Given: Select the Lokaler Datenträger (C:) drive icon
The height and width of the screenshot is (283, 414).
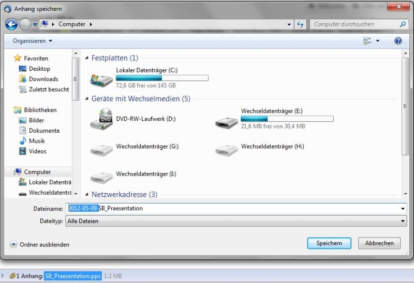Looking at the screenshot, I should click(x=101, y=80).
